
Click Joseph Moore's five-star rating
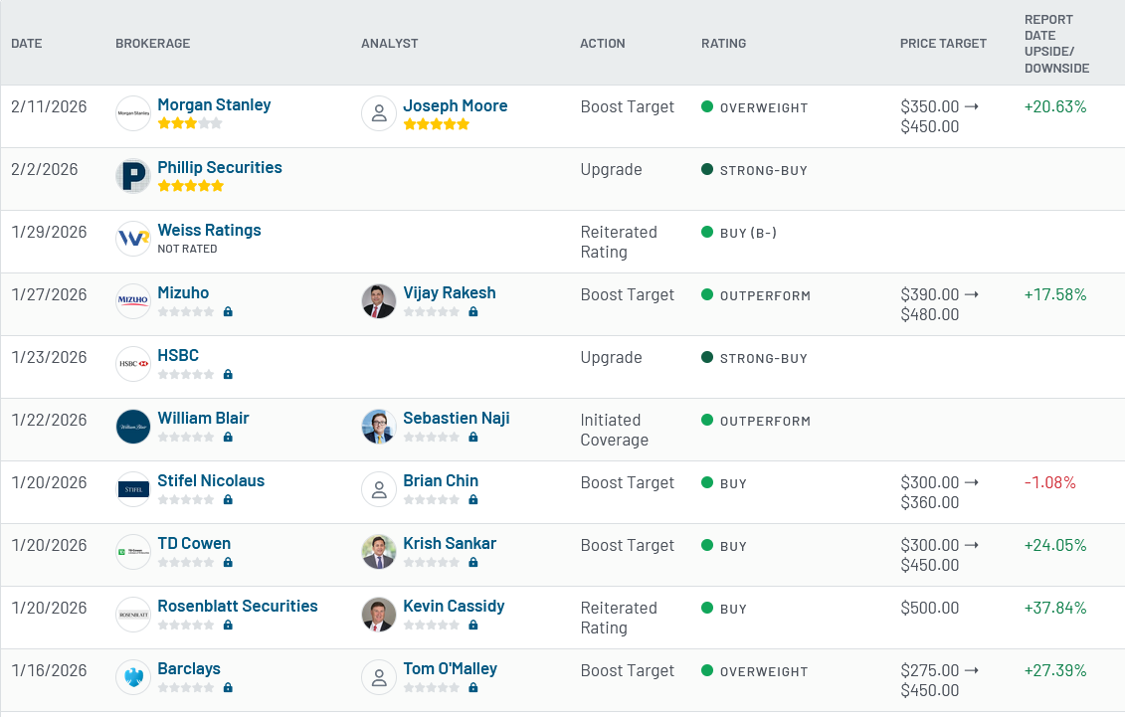[x=437, y=124]
